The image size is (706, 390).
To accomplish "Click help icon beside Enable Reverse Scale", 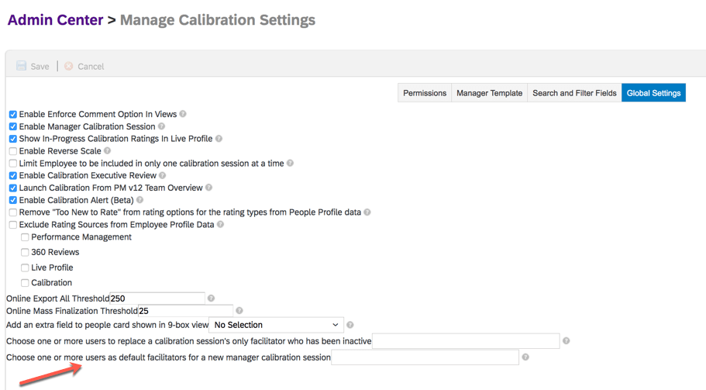I will coord(108,151).
